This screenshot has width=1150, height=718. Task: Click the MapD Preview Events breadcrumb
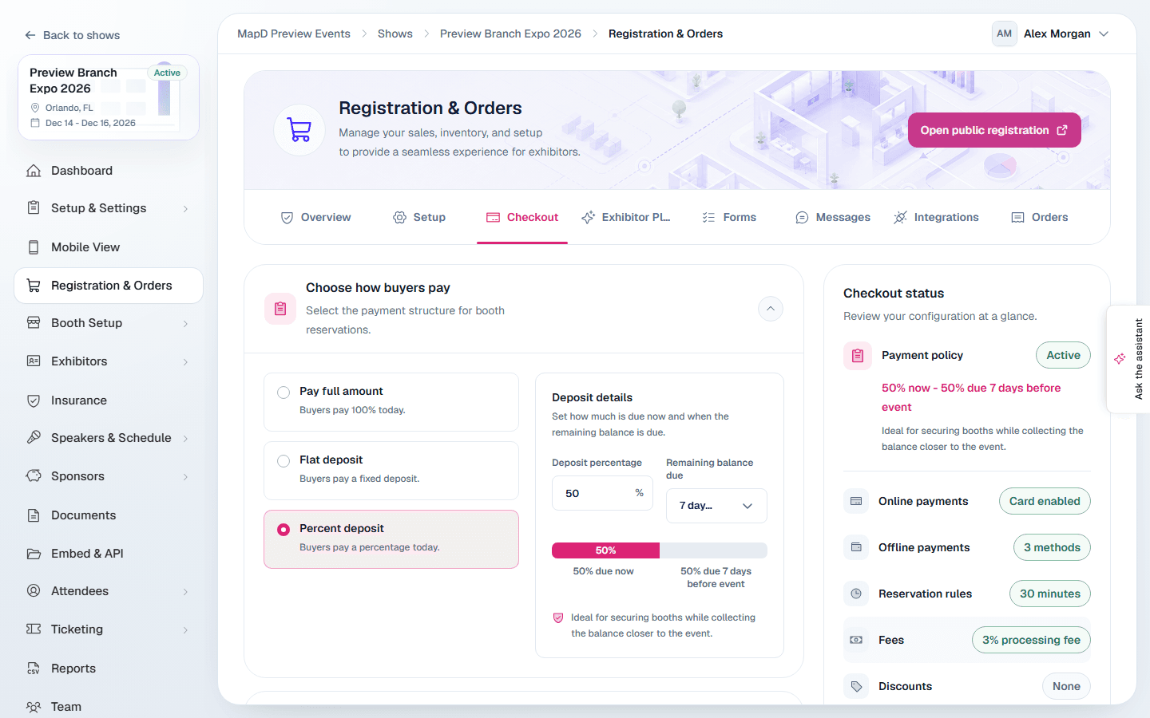tap(294, 34)
